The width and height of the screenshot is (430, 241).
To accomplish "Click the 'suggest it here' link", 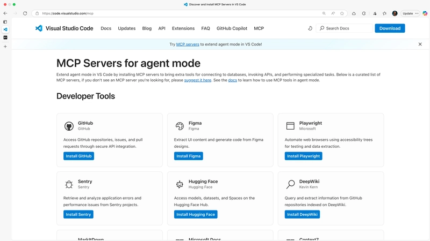I will click(197, 80).
